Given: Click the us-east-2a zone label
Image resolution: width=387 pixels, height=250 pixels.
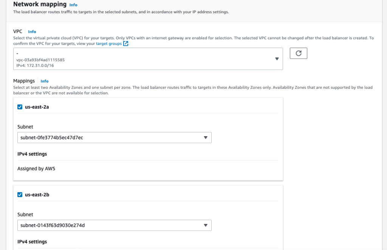Looking at the screenshot, I should 37,107.
